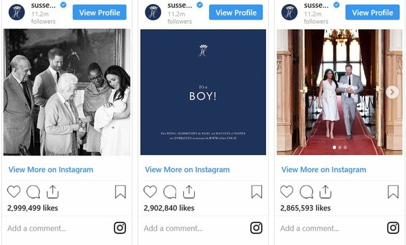Open the 'It's a BOY!' image
This screenshot has height=245, width=406.
coord(203,92)
